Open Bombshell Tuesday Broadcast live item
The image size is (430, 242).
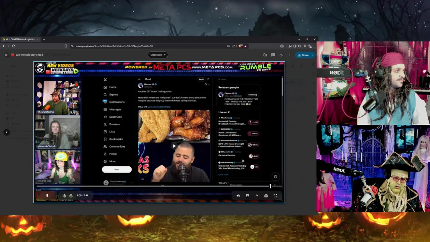239,122
